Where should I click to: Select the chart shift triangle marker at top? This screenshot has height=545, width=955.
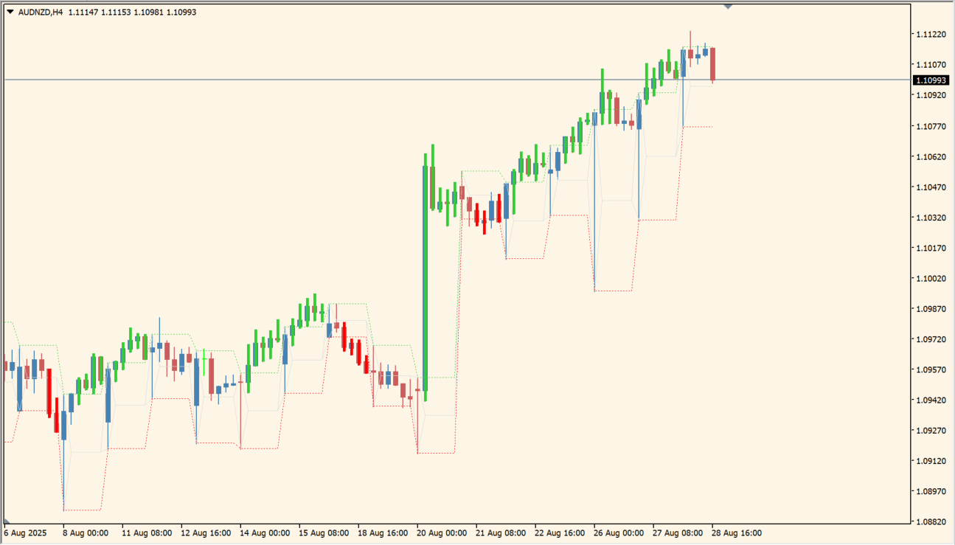728,6
